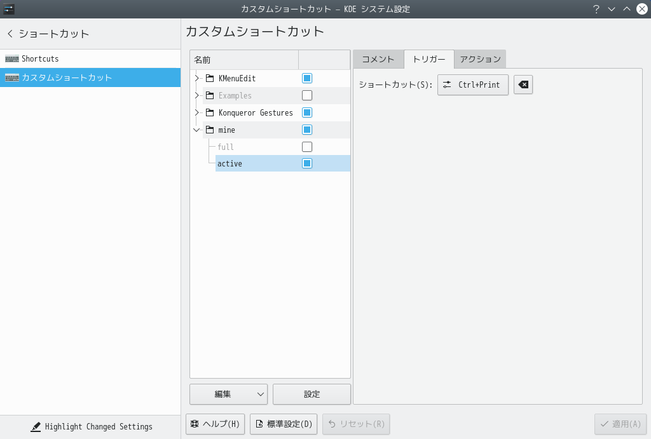Click the リセット(R) button
The image size is (651, 439).
pos(356,424)
